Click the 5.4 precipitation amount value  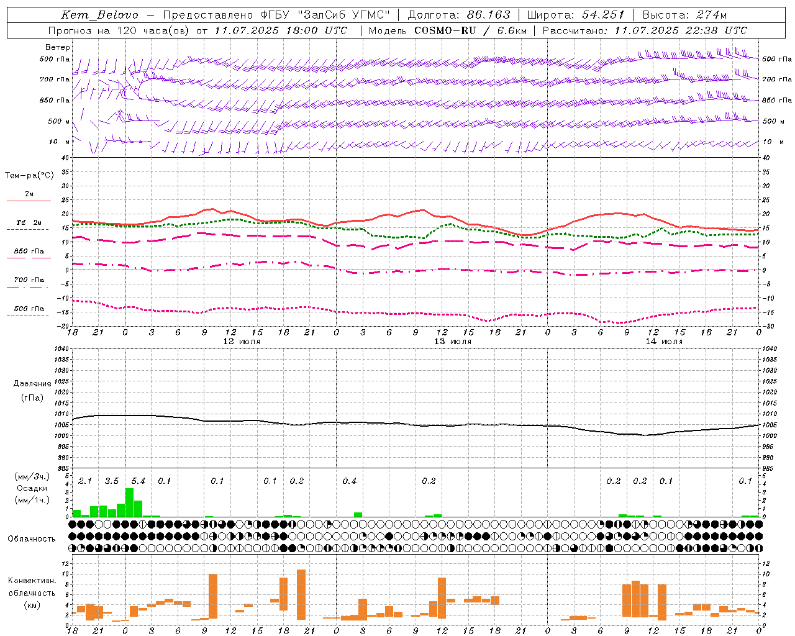coord(138,481)
